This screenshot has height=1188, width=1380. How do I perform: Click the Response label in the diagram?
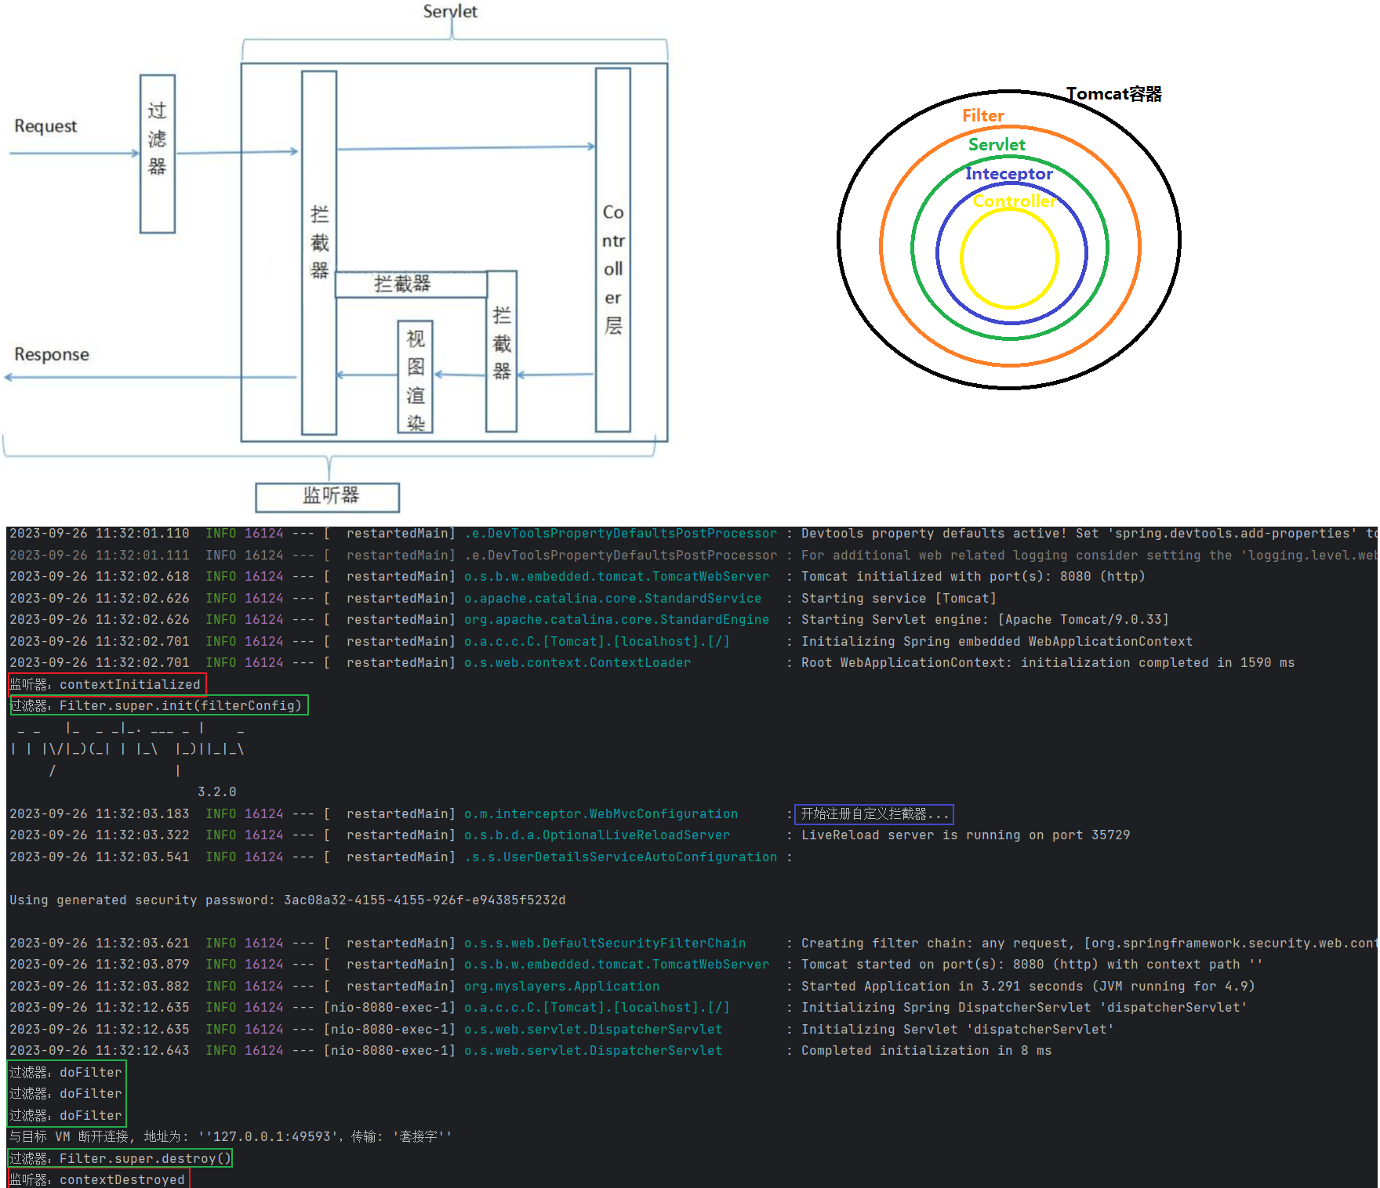coord(52,354)
